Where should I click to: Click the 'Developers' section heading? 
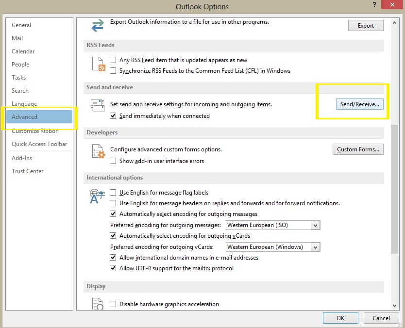102,132
